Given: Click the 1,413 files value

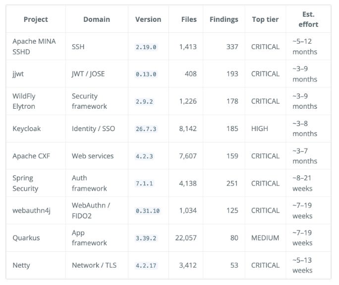Looking at the screenshot, I should click(x=188, y=47).
